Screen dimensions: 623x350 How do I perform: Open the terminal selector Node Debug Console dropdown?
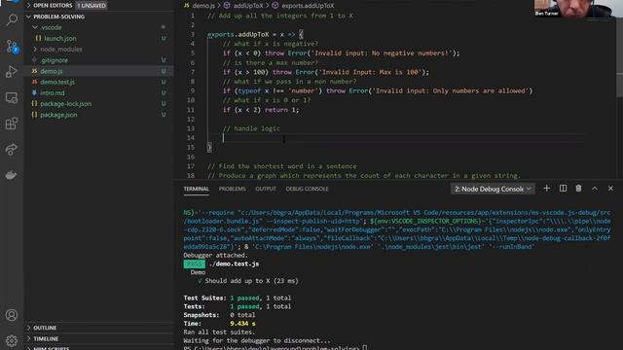[x=493, y=189]
